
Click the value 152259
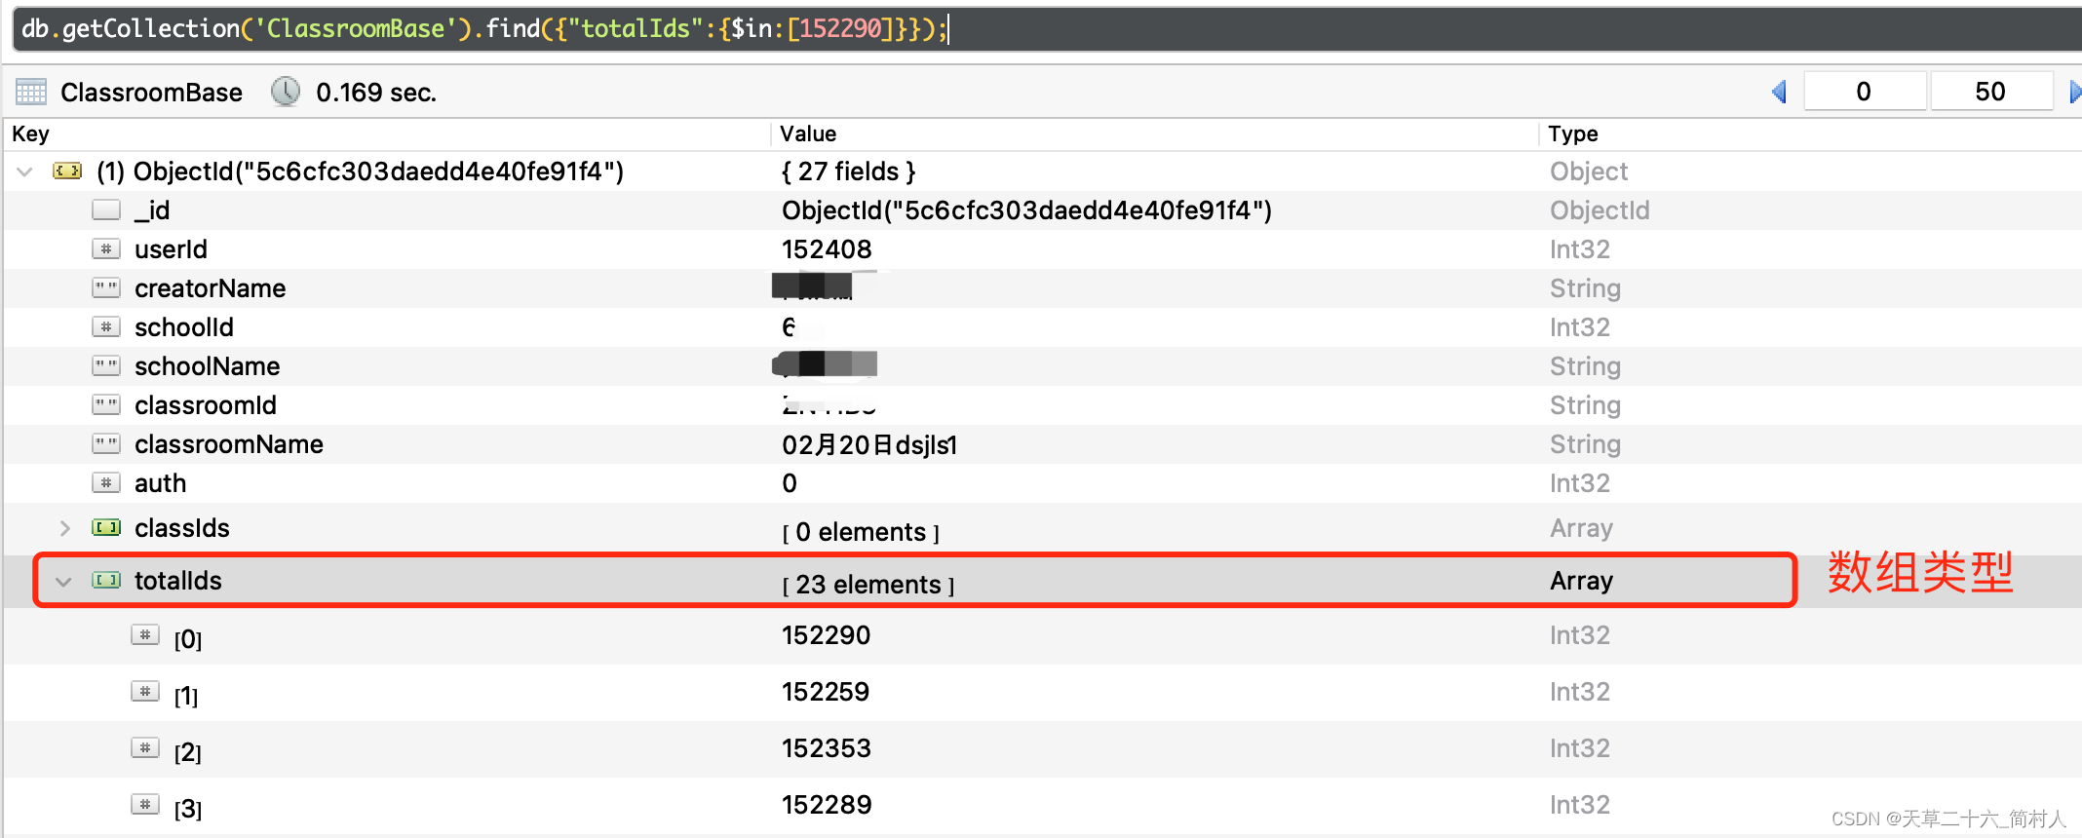pos(826,692)
